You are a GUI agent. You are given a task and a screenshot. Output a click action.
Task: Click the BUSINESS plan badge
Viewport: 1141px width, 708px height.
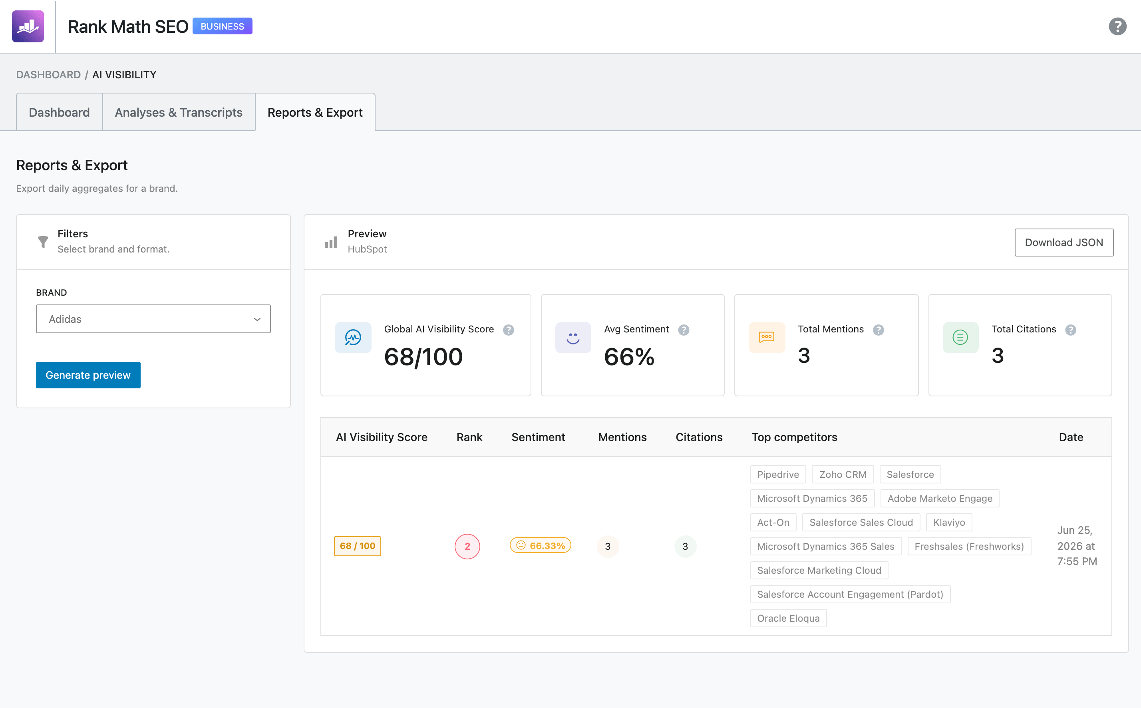click(x=223, y=26)
